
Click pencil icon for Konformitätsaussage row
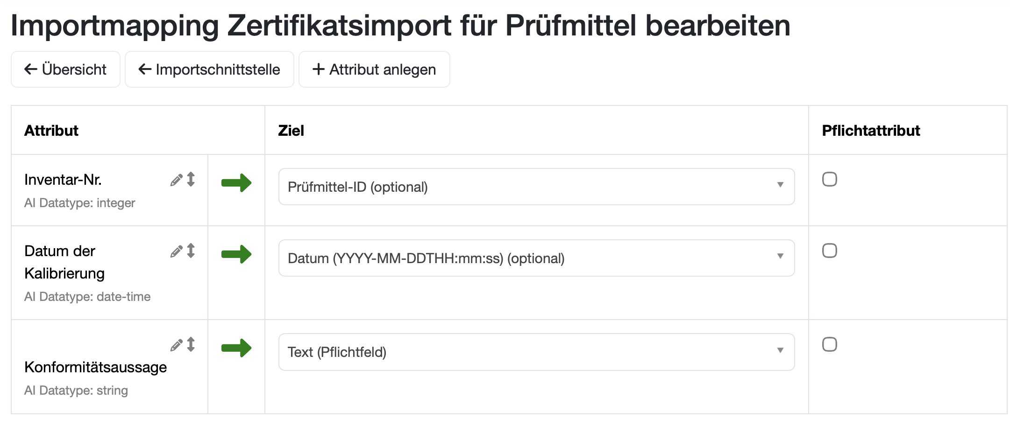click(x=176, y=345)
